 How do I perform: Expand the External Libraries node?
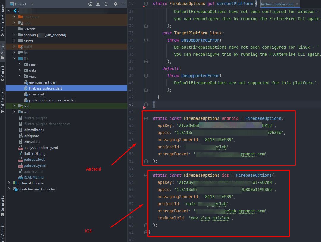[9, 183]
